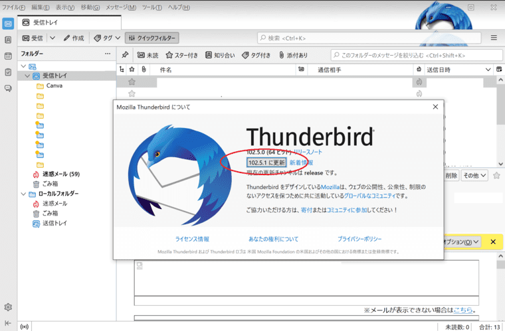Collapse the mail account tree node

point(23,66)
